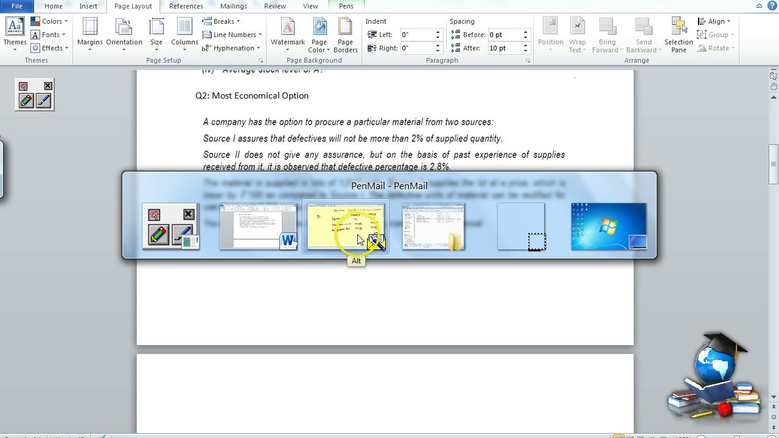779x438 pixels.
Task: Click the Right indent input field
Action: coord(417,48)
